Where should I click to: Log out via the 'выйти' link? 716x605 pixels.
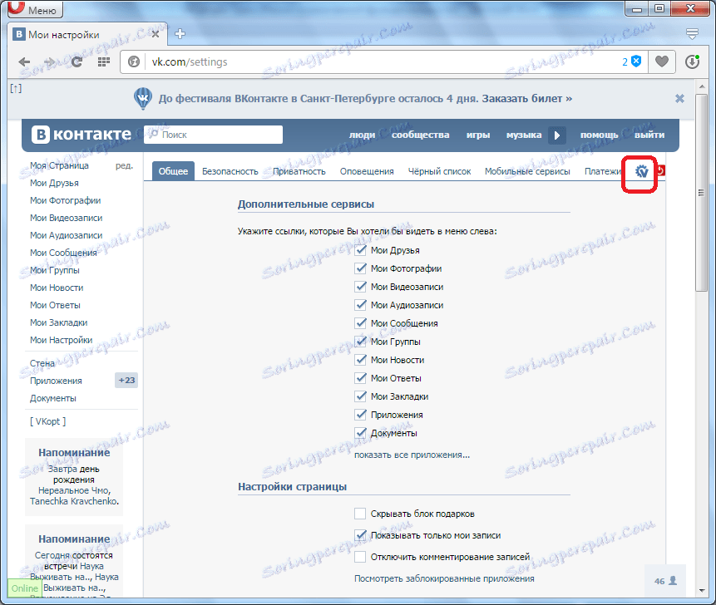(x=649, y=135)
